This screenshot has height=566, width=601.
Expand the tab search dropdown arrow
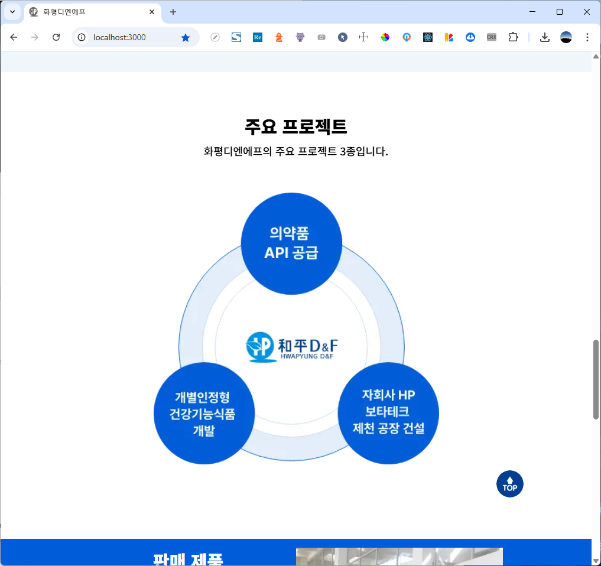(x=12, y=12)
